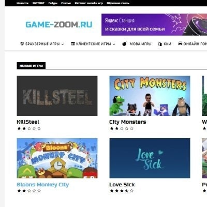
Task: Open the City Monsters game thumbnail
Action: pyautogui.click(x=150, y=96)
